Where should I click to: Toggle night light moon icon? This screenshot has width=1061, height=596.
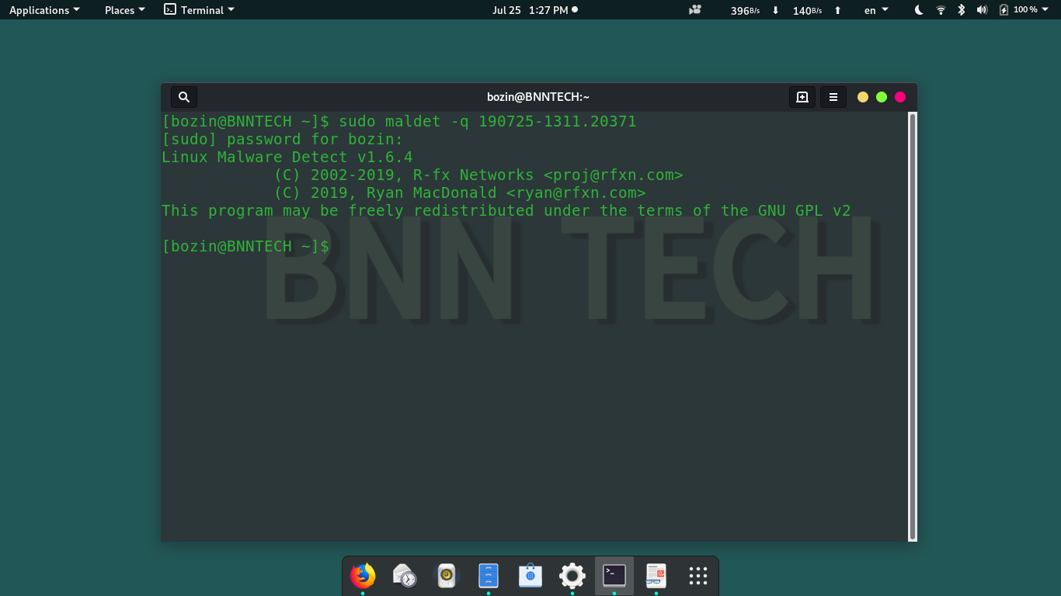click(x=918, y=10)
